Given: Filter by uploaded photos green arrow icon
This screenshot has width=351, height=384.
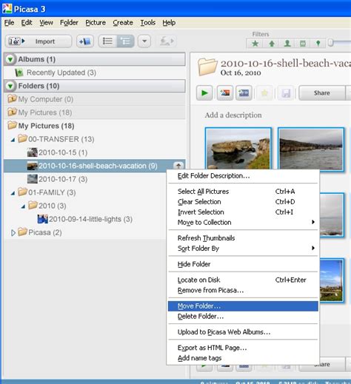Looking at the screenshot, I should (272, 44).
